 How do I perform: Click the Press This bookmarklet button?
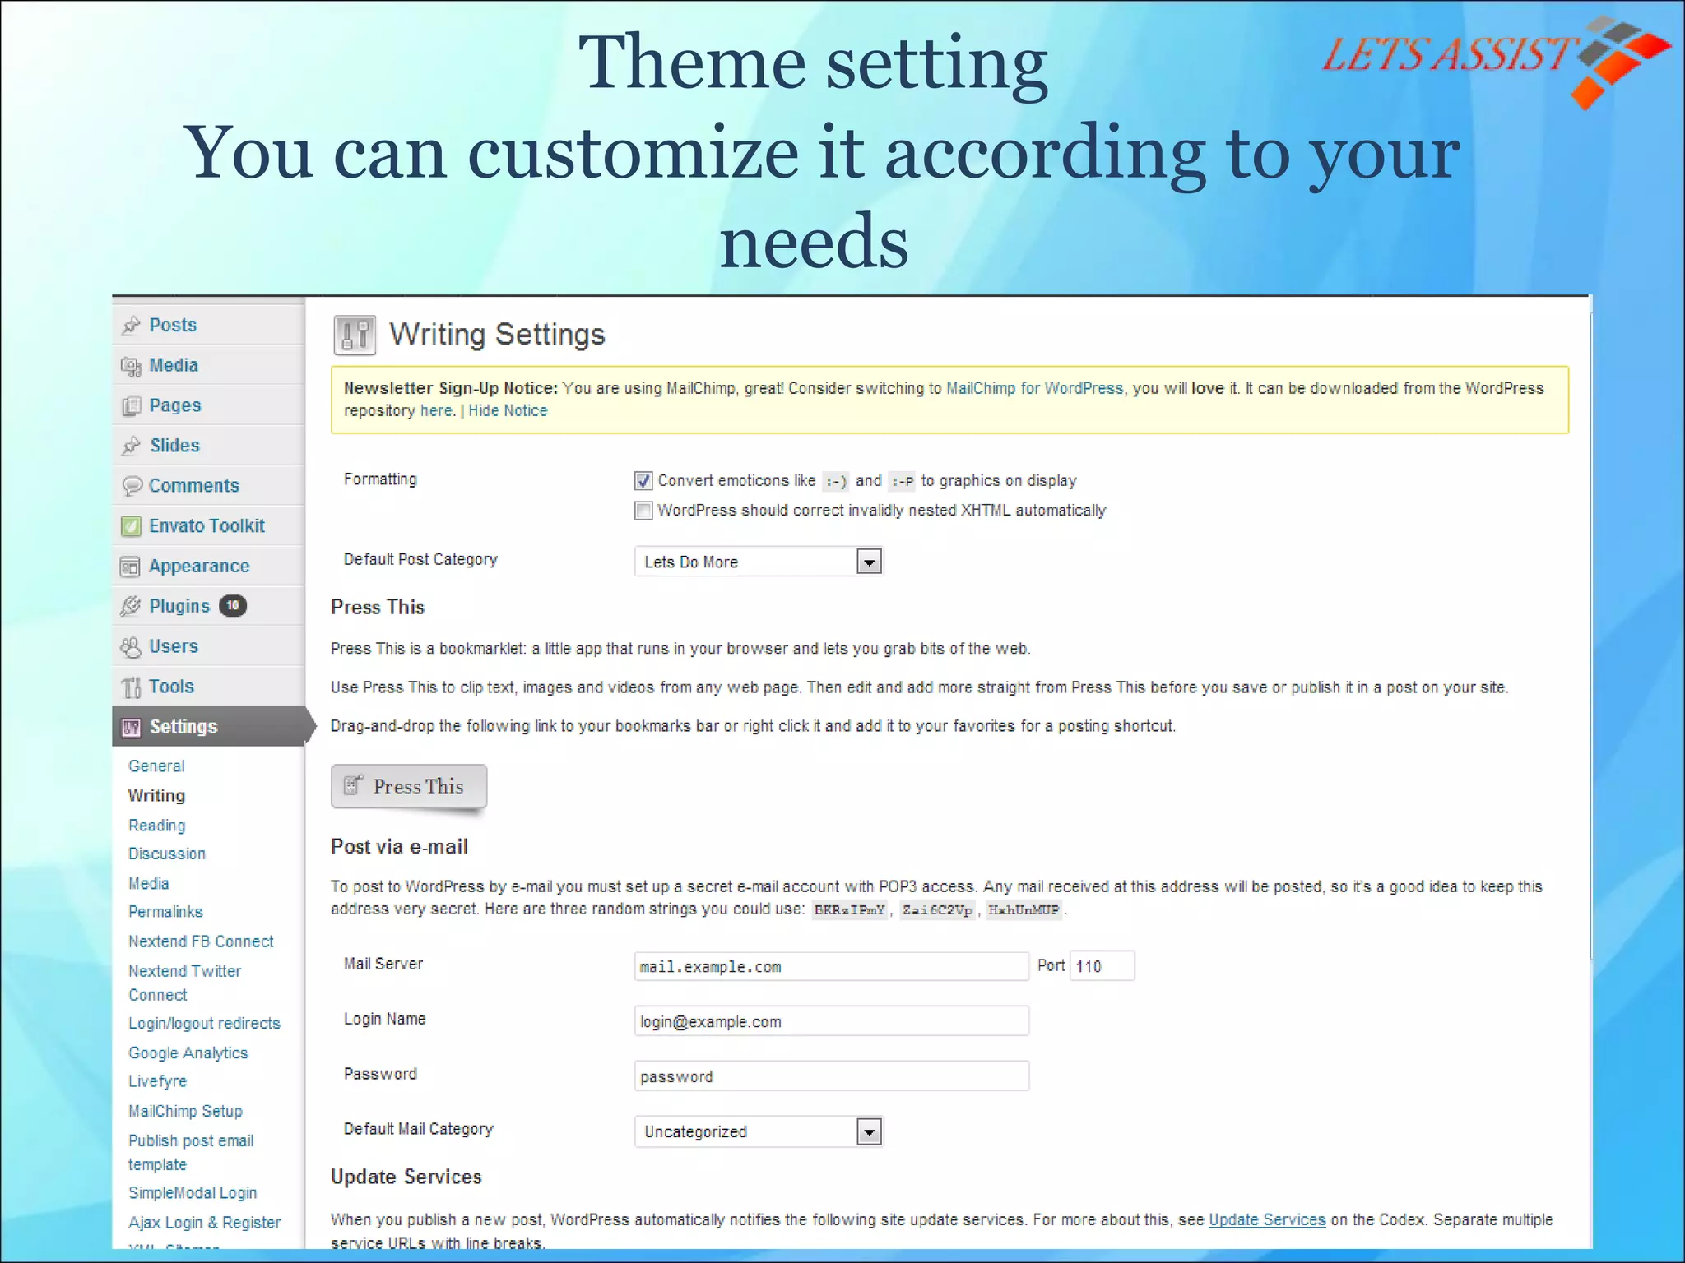click(409, 787)
